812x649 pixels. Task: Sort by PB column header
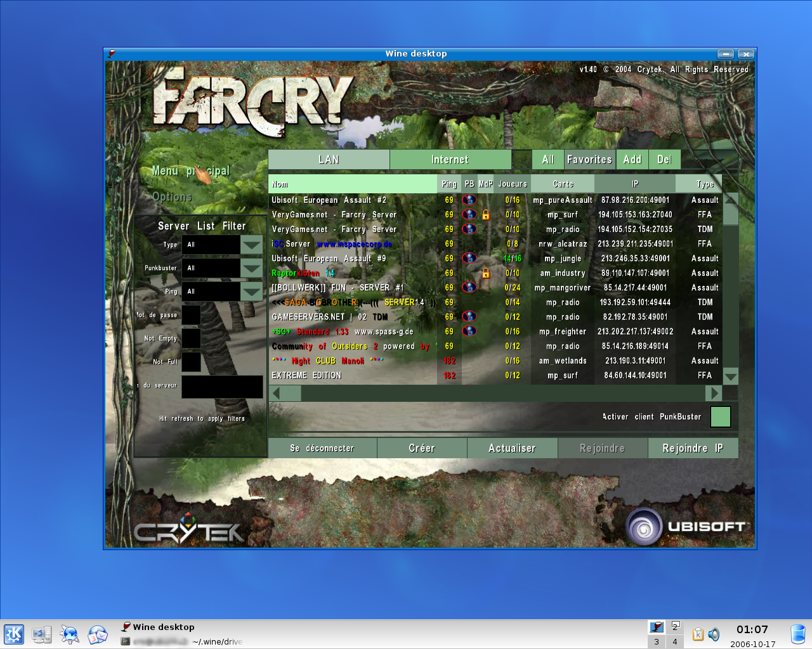click(x=469, y=184)
